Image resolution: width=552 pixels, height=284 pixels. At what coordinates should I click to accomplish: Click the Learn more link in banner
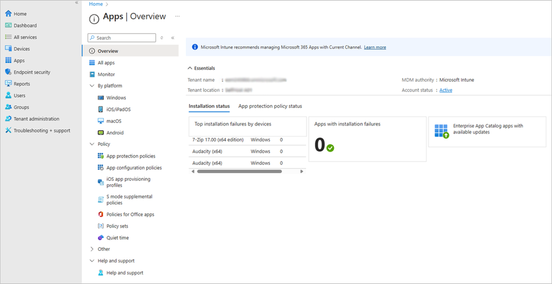pyautogui.click(x=375, y=47)
